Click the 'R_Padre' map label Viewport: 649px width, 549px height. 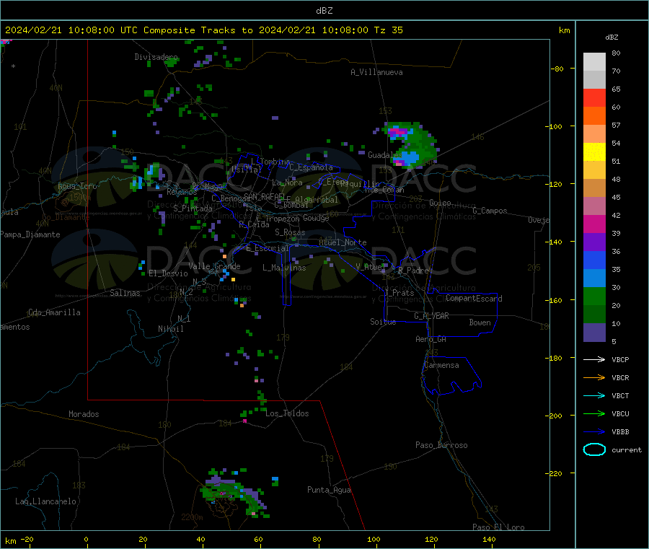click(x=413, y=271)
